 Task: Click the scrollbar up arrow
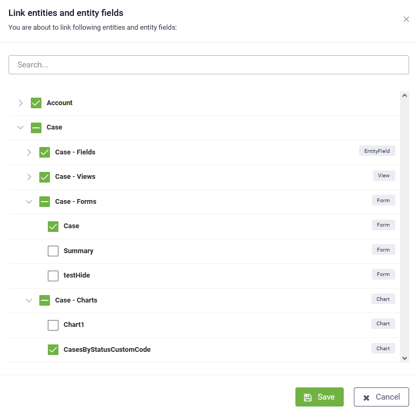(404, 96)
